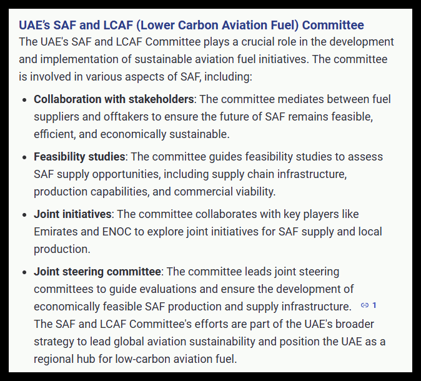Click the bullet point before 'Collaboration with stakeholders'

click(24, 100)
